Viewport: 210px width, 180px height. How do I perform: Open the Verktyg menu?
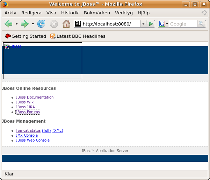[124, 13]
